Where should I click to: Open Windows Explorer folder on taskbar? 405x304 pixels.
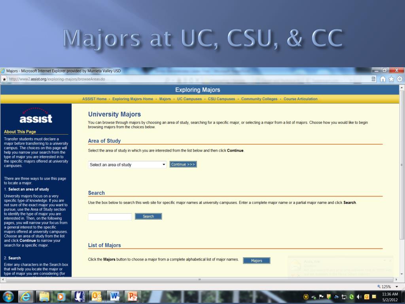(x=44, y=297)
